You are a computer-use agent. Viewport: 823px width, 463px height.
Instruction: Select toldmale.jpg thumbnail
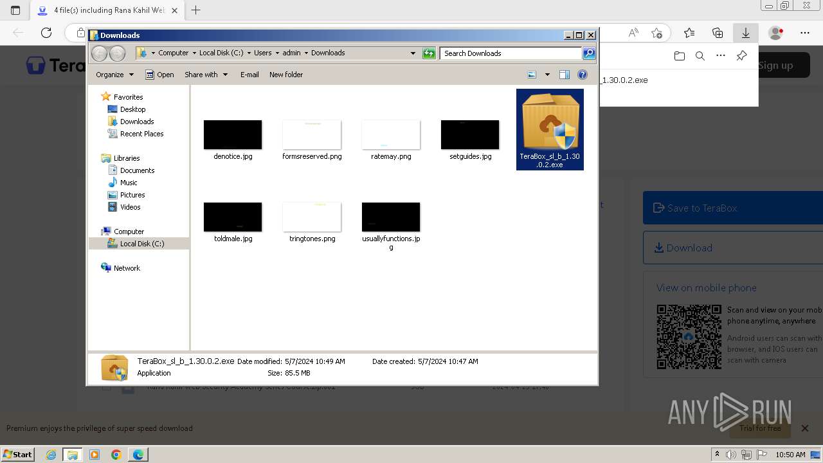[x=233, y=217]
